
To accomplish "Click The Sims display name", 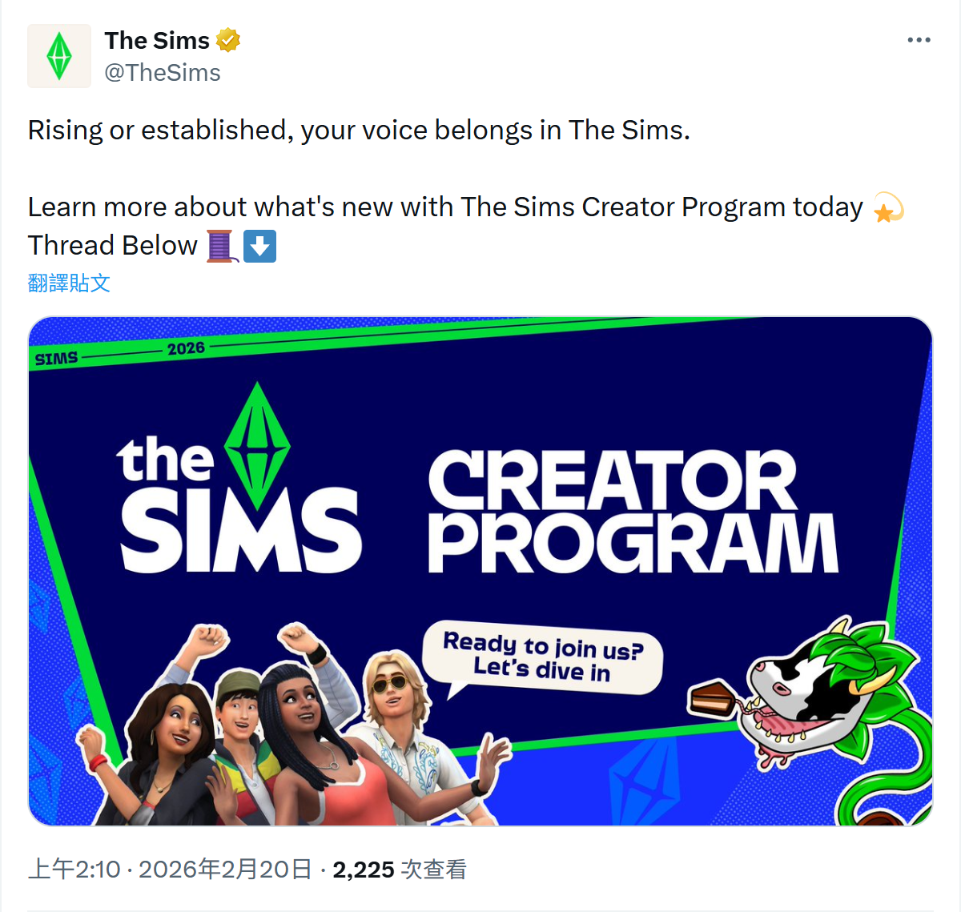I will click(157, 40).
